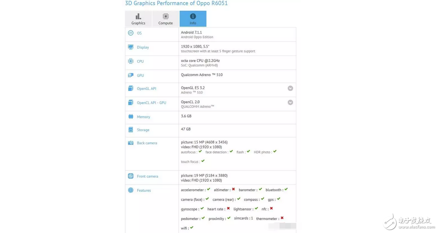
Task: Click the CPU chip icon
Action: (x=130, y=61)
